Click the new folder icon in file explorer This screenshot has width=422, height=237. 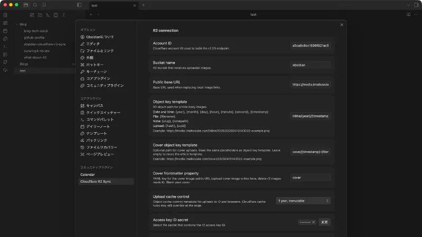(x=40, y=15)
